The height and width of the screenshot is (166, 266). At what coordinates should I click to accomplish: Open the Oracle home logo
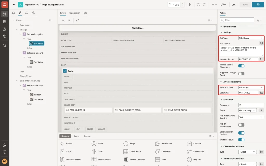(x=5, y=5)
